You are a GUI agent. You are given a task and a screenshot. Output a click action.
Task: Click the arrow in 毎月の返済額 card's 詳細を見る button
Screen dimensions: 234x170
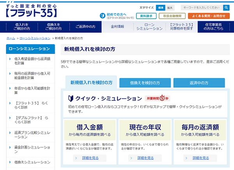pyautogui.click(x=186, y=158)
